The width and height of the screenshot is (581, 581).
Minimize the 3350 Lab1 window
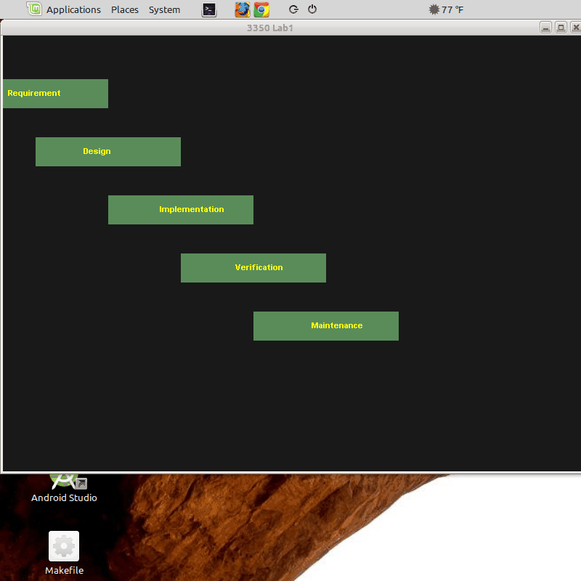(x=546, y=28)
